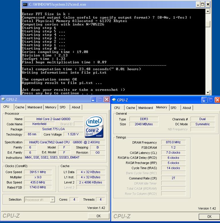This screenshot has height=223, width=220.
Task: Open Mainboard tab in right CPU-Z window
Action: click(x=146, y=108)
